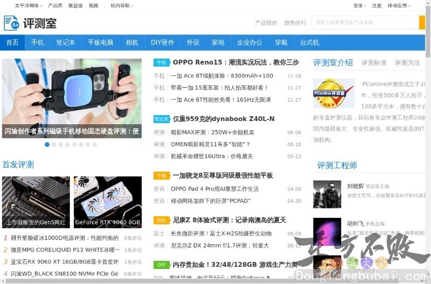Click the orange 平板 category tag

click(x=161, y=175)
